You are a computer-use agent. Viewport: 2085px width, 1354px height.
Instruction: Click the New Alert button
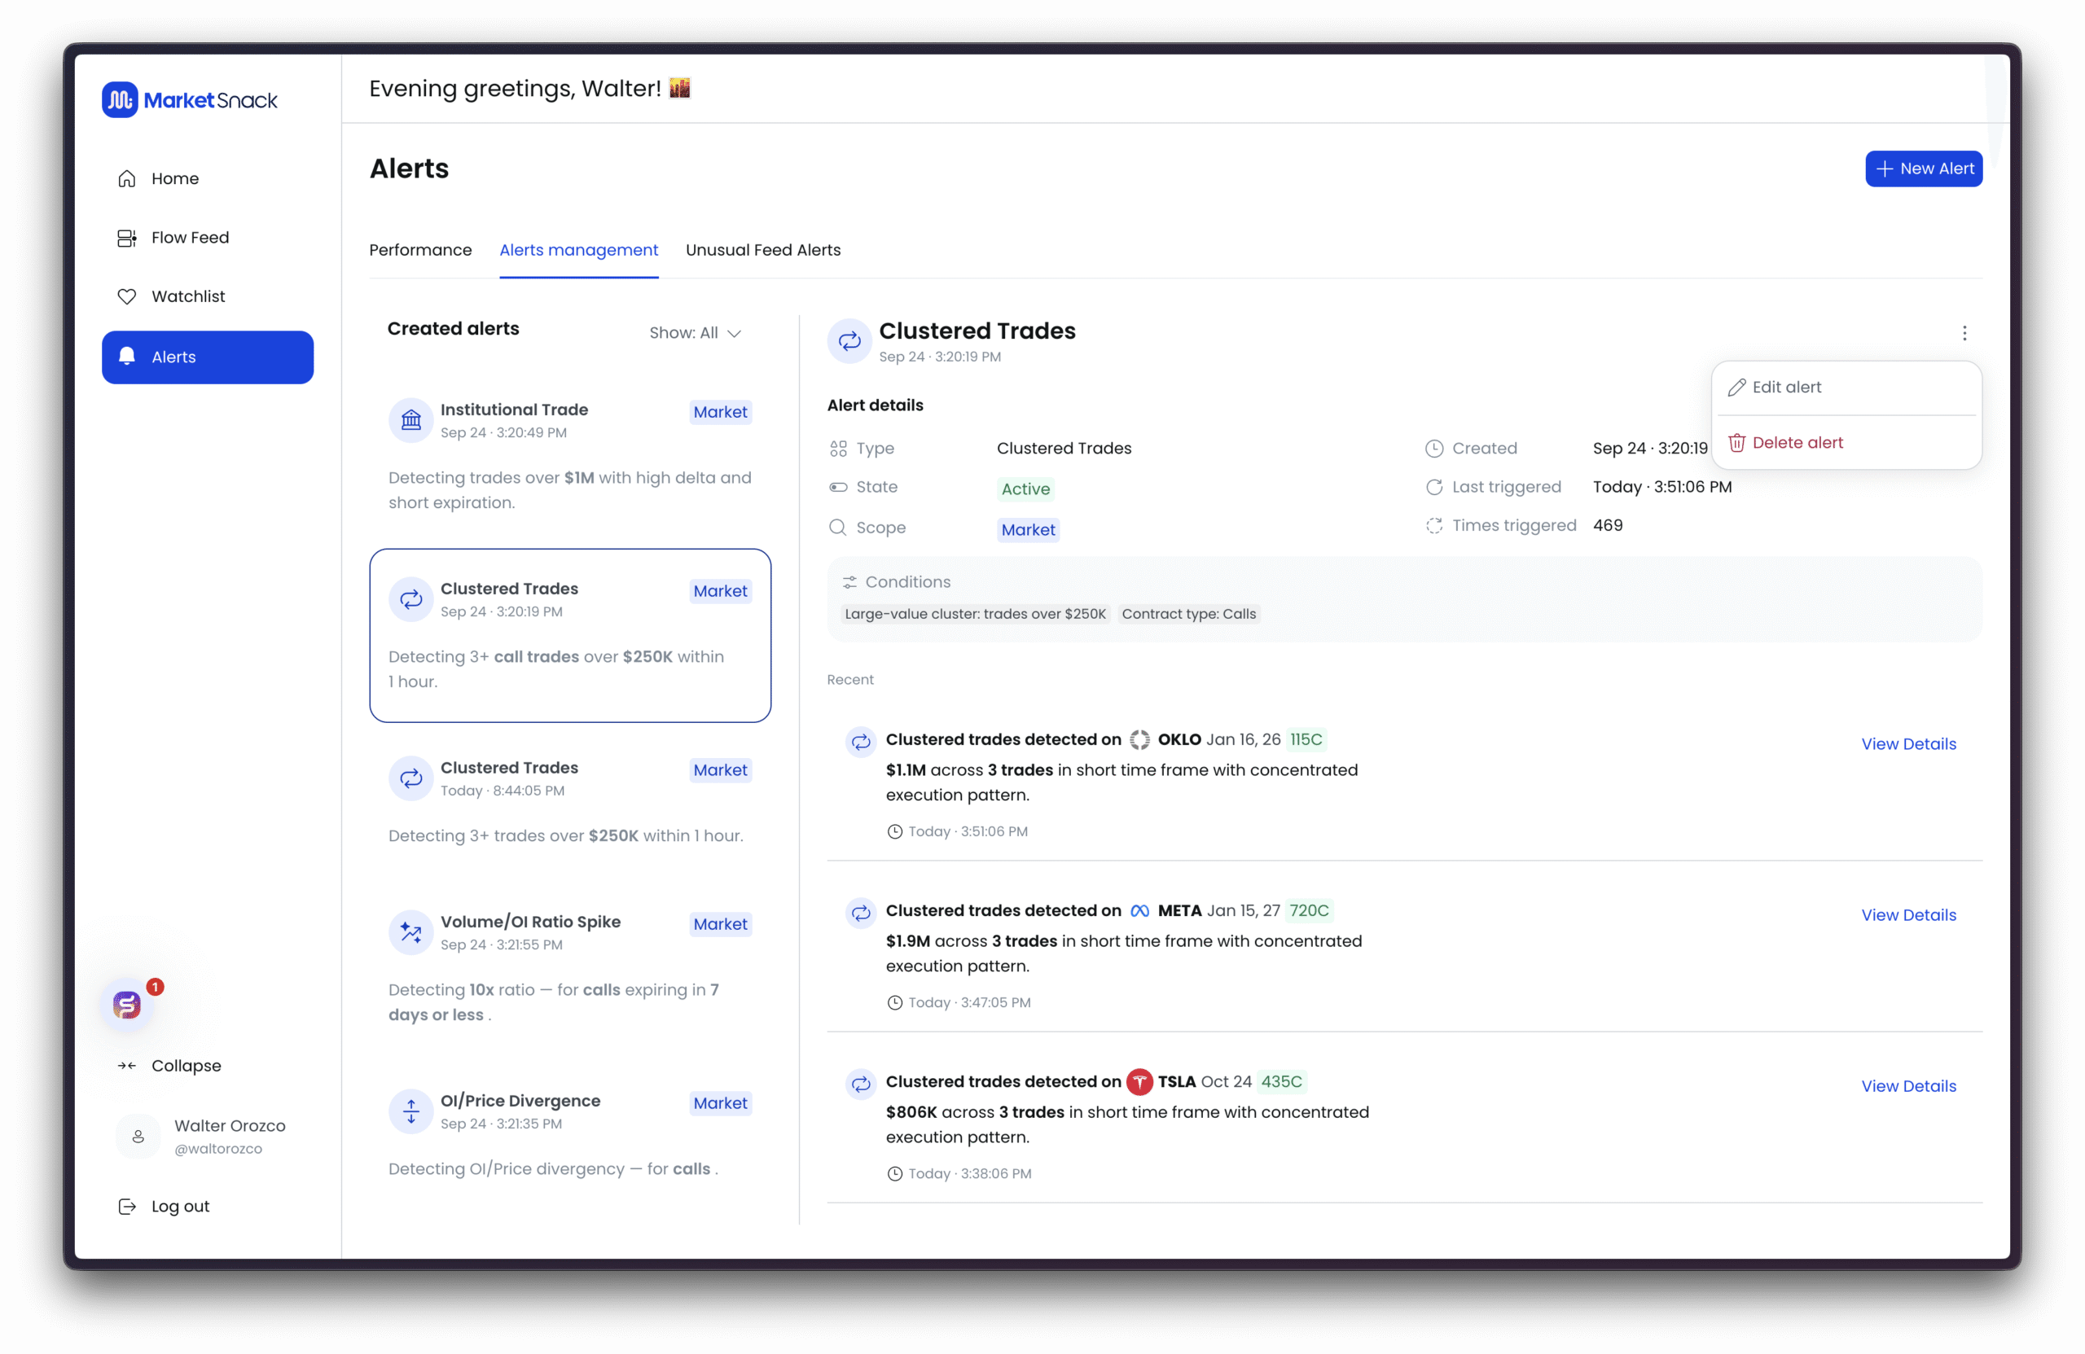(x=1923, y=169)
